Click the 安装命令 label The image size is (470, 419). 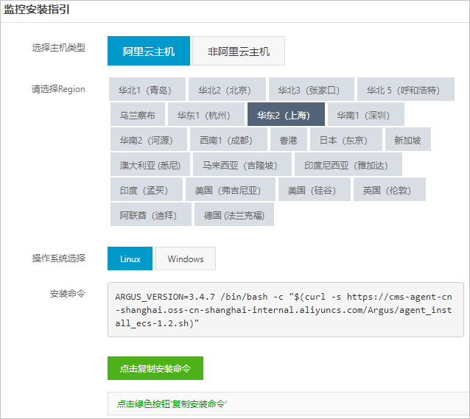coord(68,293)
